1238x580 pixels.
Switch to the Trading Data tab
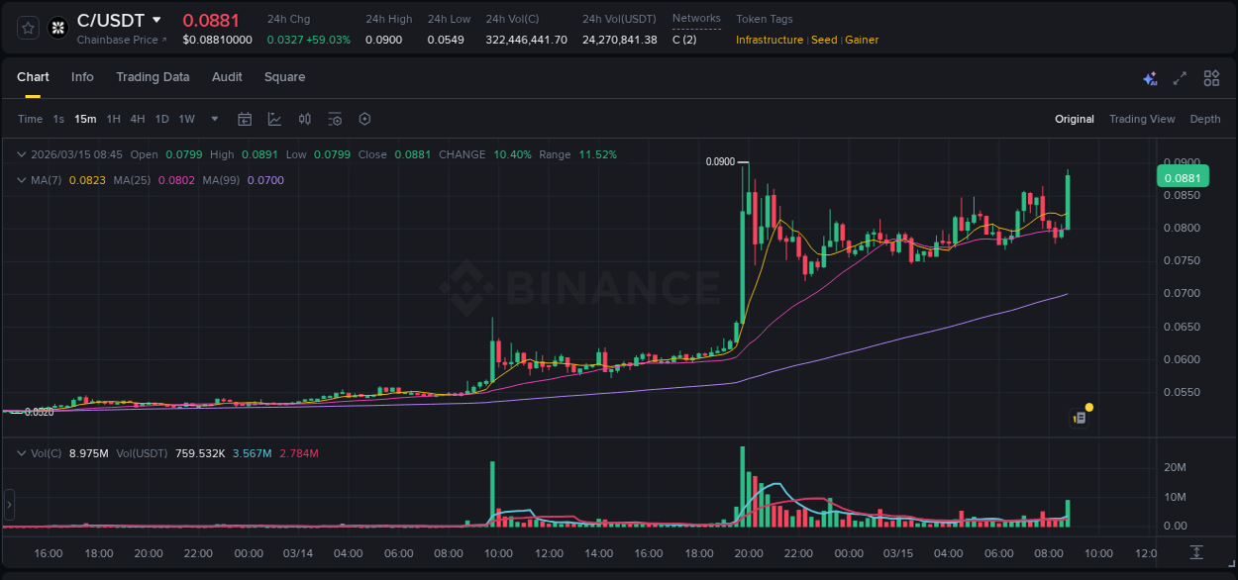(x=153, y=77)
